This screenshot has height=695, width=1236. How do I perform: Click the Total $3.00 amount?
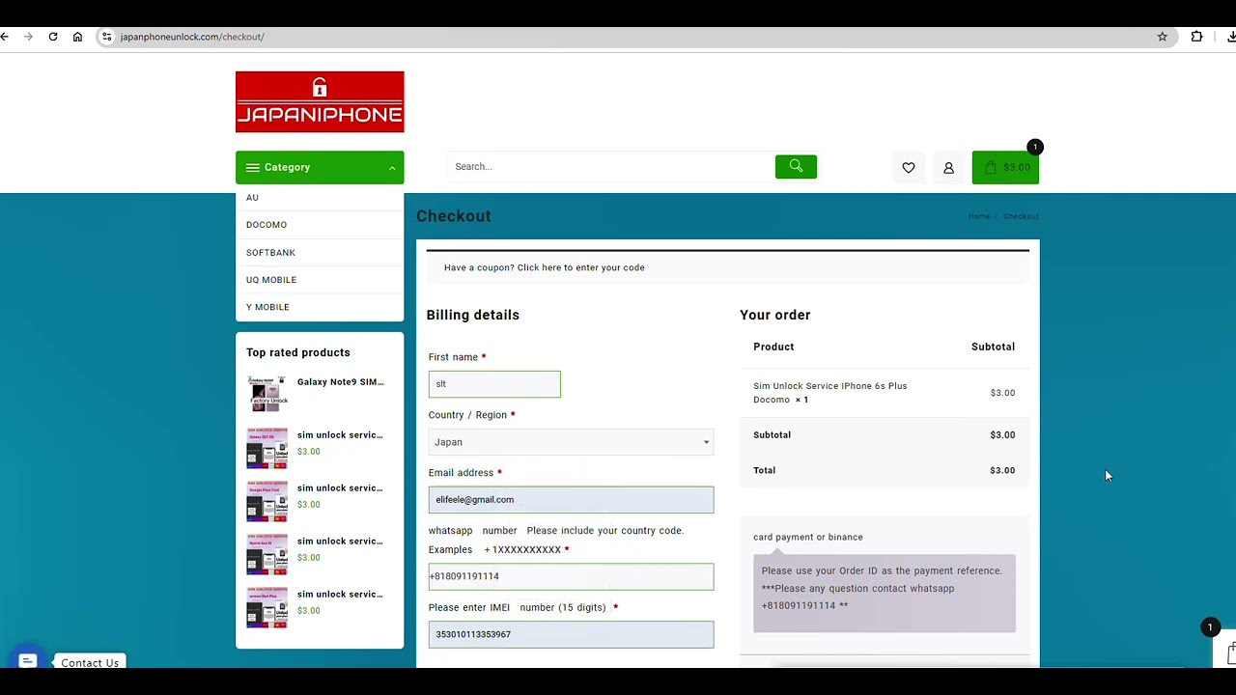point(1002,470)
